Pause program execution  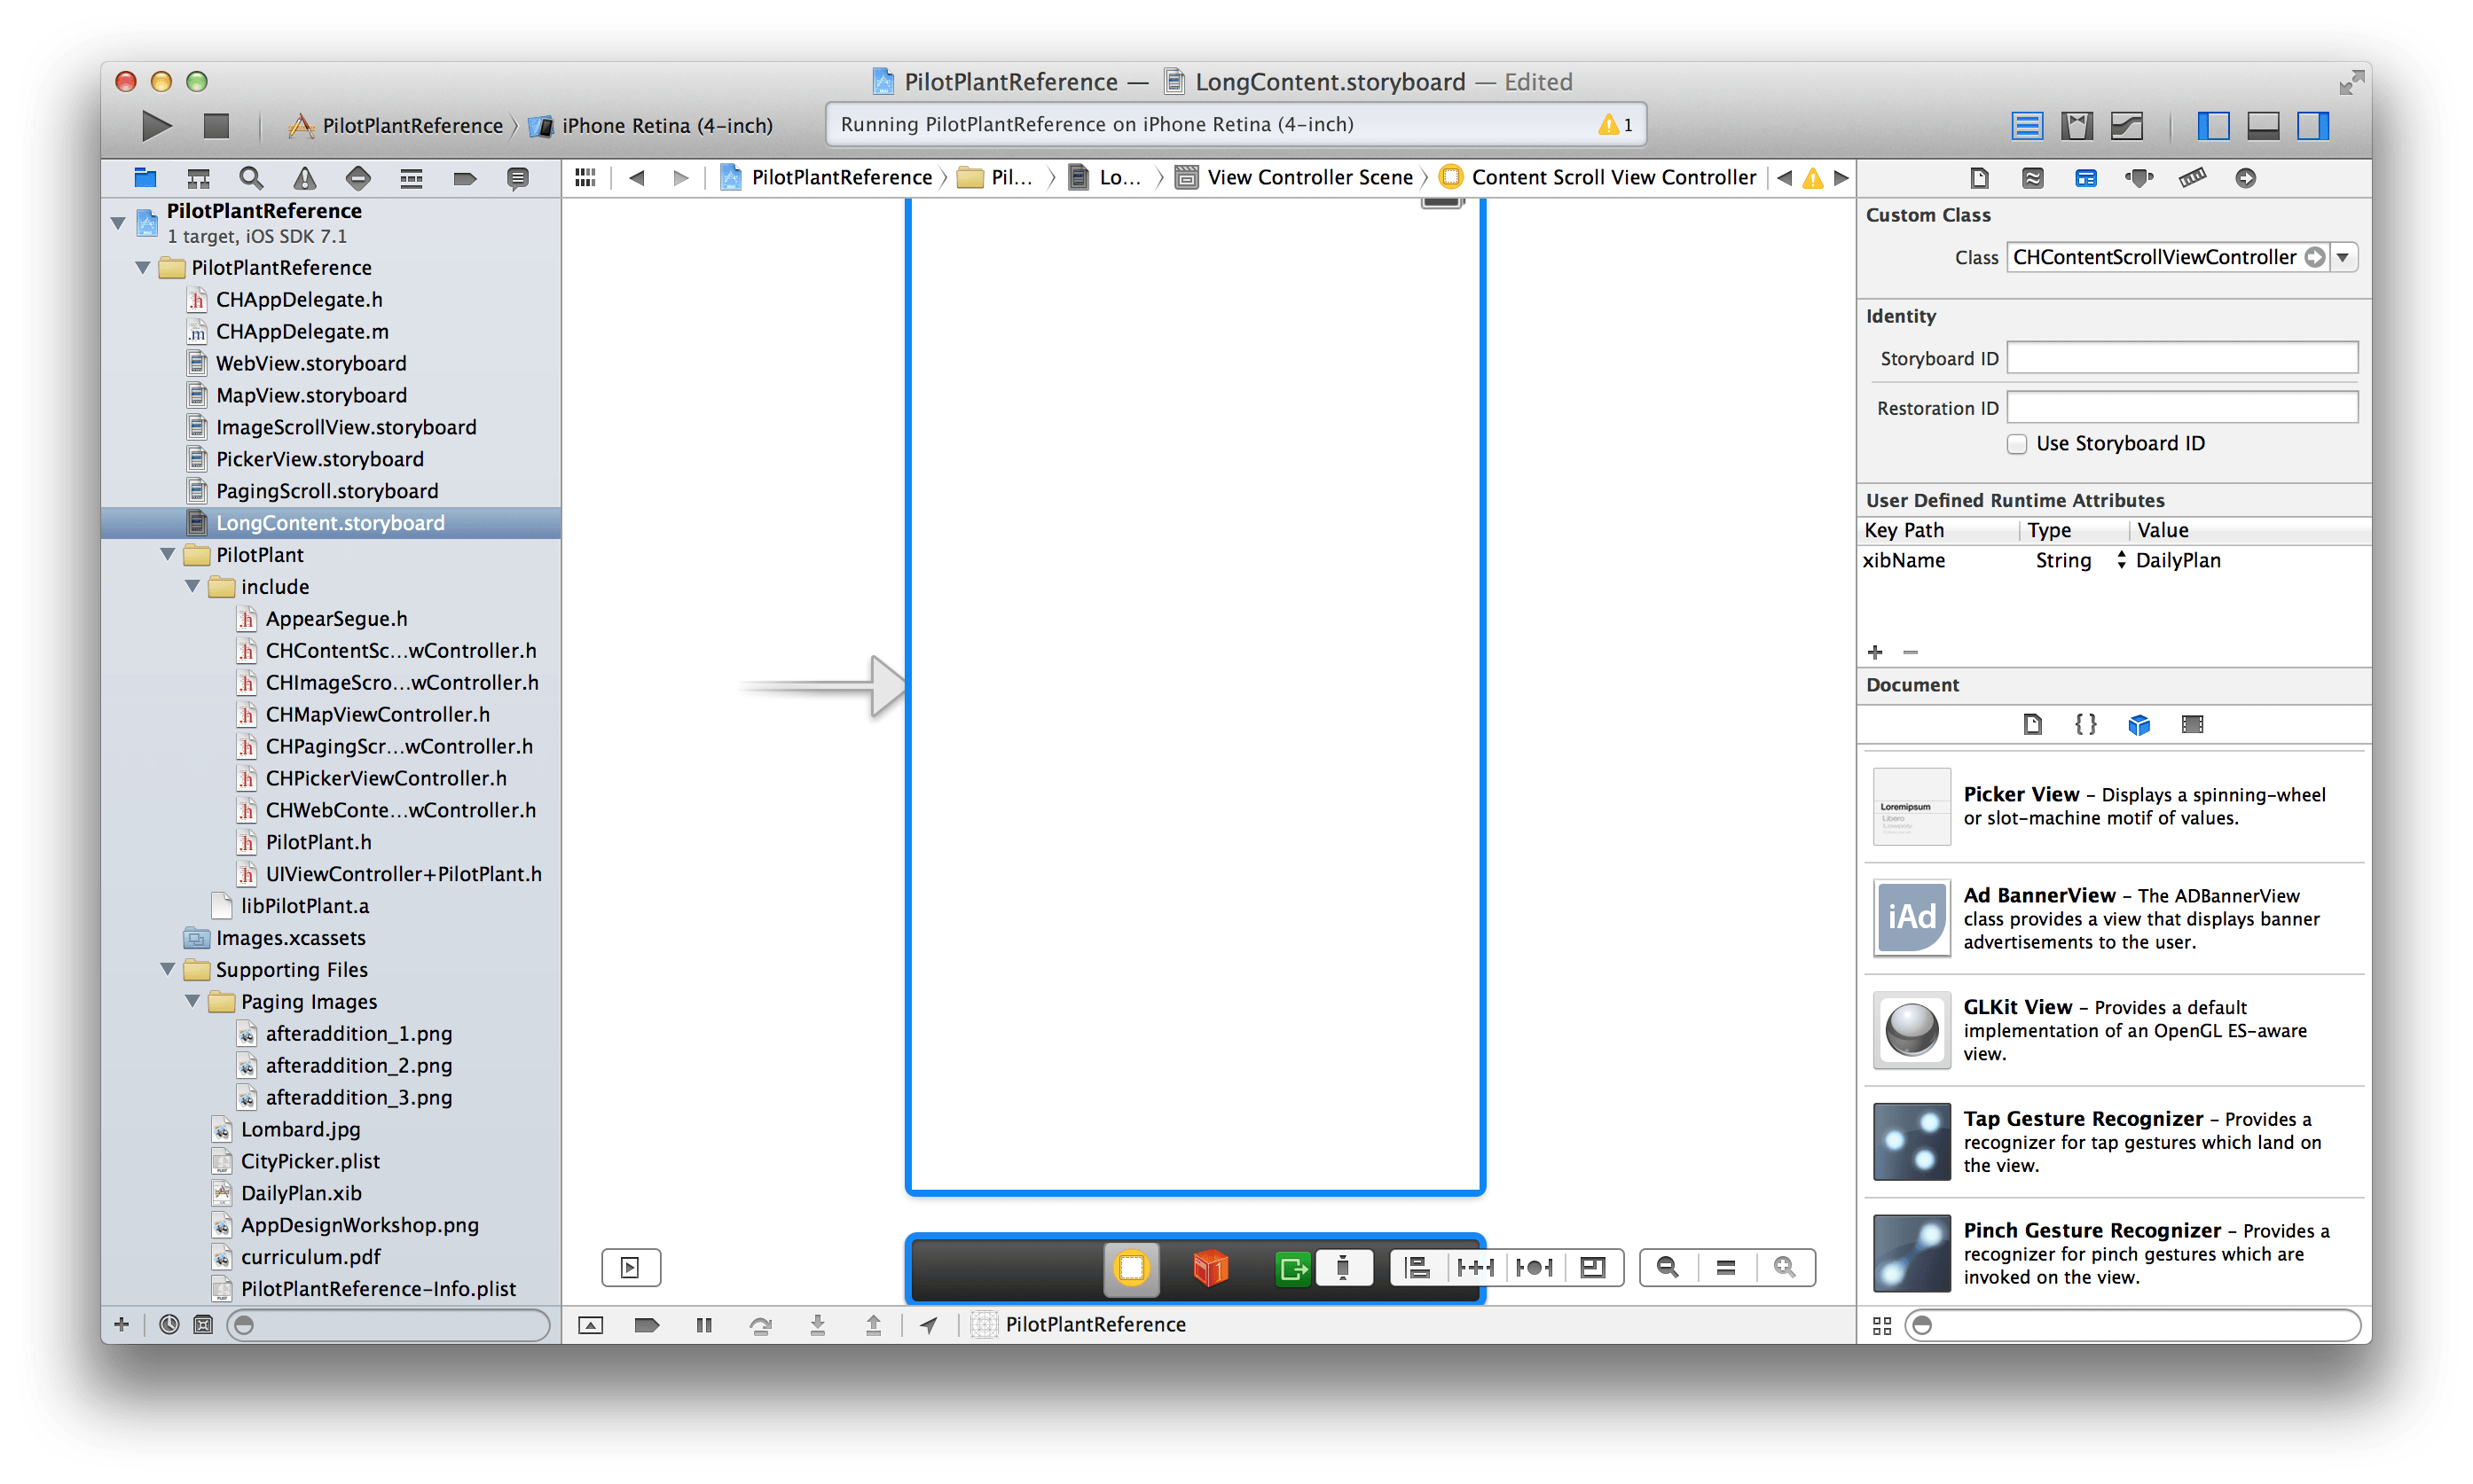(703, 1325)
